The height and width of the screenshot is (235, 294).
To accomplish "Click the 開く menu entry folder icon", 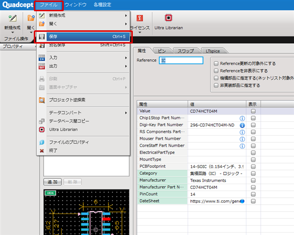I will 42,24.
